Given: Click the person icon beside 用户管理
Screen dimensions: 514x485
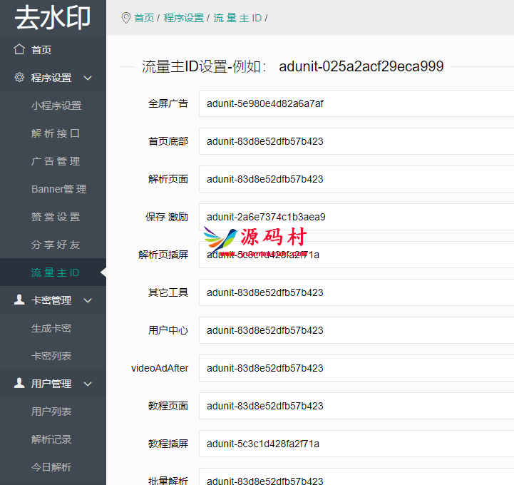Looking at the screenshot, I should [x=19, y=384].
